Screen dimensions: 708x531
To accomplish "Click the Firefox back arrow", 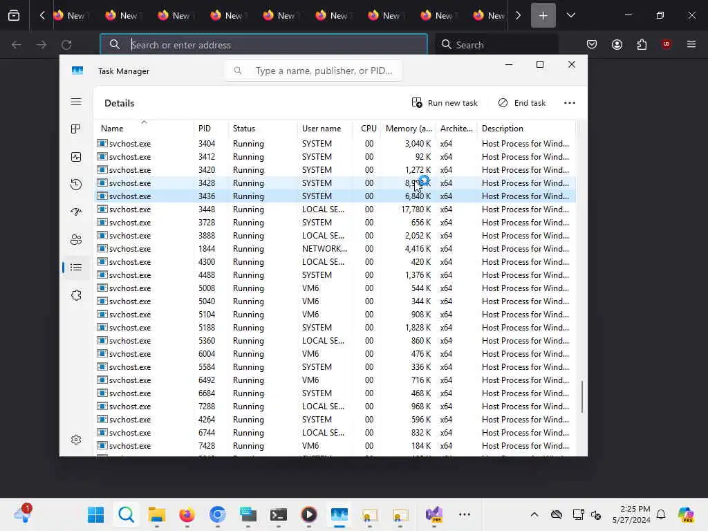I will [17, 45].
